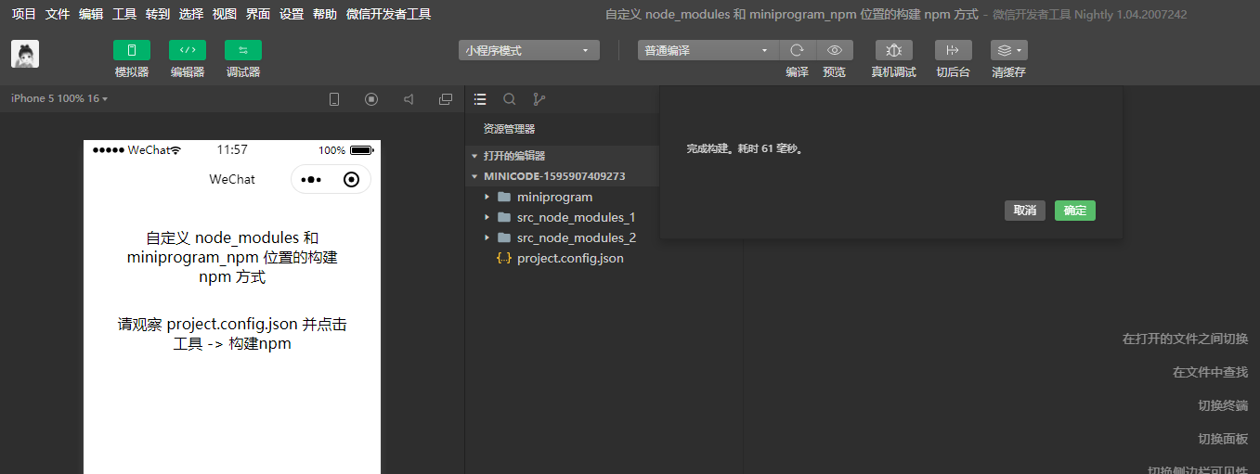The height and width of the screenshot is (474, 1260).
Task: Click the WeChat title in simulator
Action: 232,179
